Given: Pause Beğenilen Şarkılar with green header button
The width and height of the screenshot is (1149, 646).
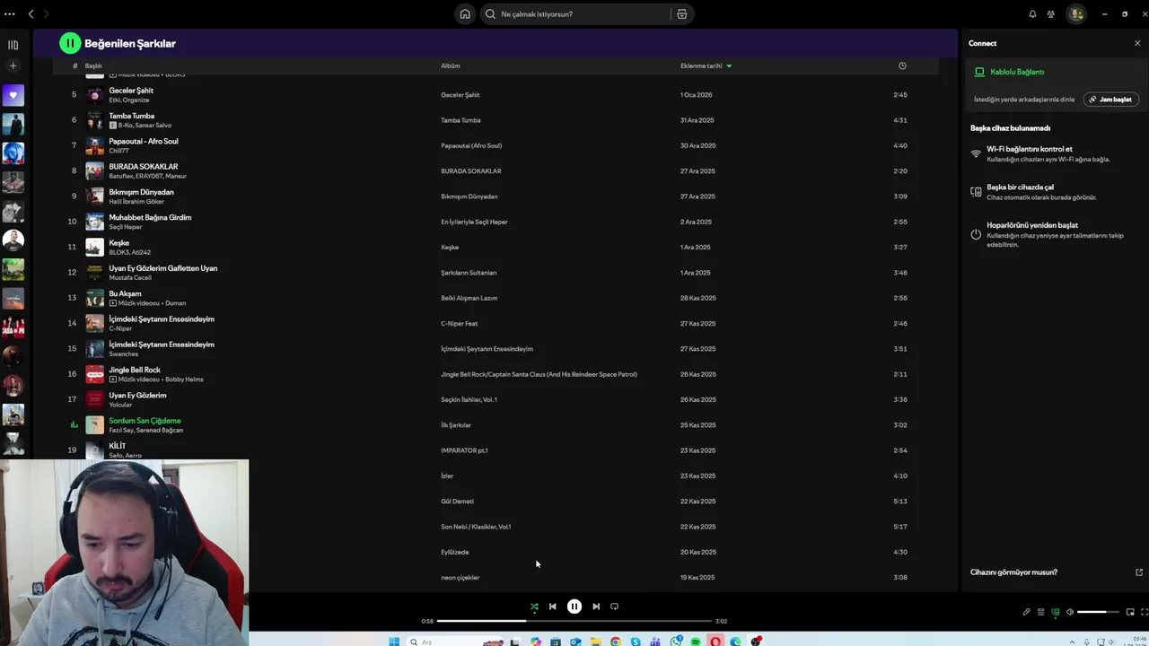Looking at the screenshot, I should coord(70,43).
